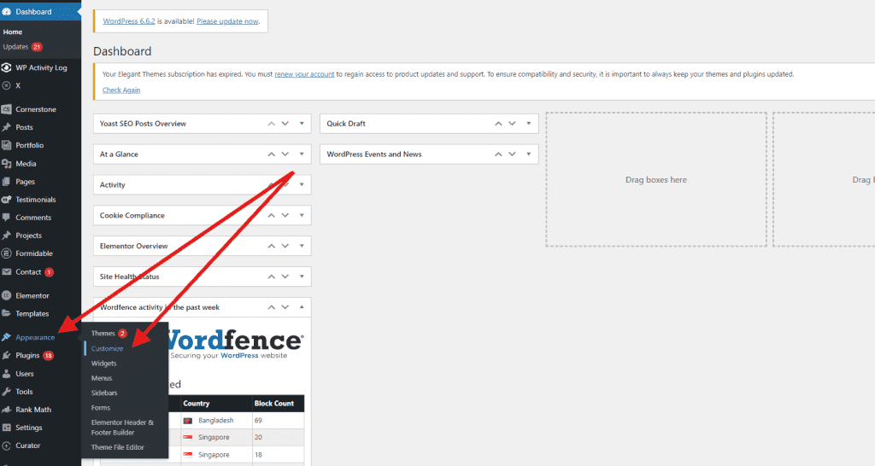Move Site Health Status box up
875x466 pixels.
click(271, 277)
